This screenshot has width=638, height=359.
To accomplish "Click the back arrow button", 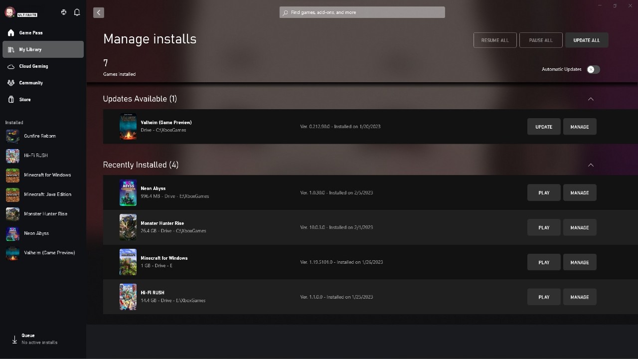I will [99, 12].
